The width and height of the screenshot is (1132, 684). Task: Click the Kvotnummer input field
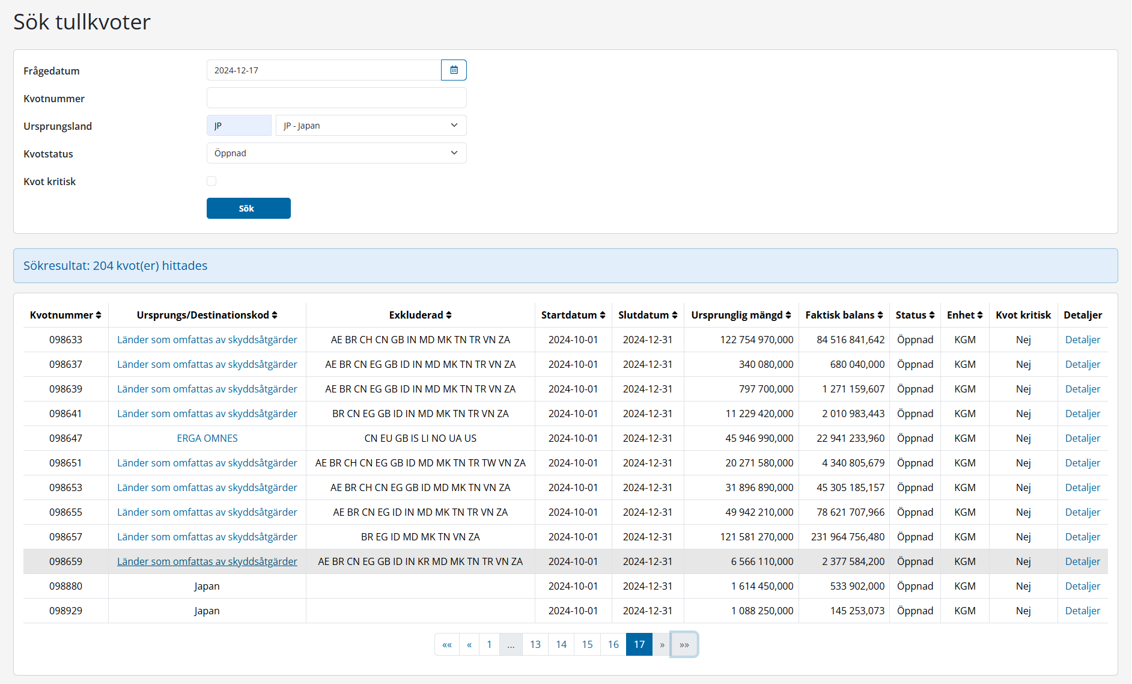coord(336,98)
